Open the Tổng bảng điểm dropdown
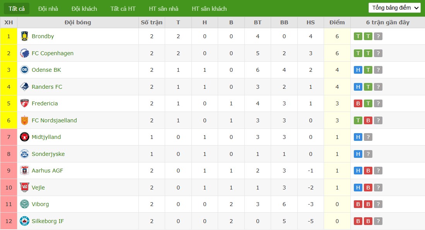425x230 pixels. (394, 8)
